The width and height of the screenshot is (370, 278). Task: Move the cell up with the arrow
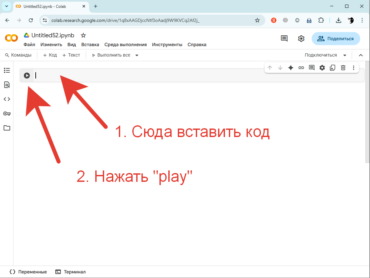(270, 68)
